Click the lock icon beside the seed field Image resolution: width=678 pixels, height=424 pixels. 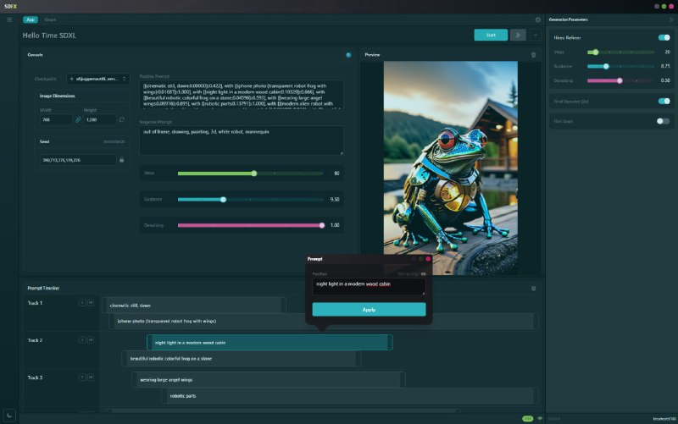tap(121, 159)
